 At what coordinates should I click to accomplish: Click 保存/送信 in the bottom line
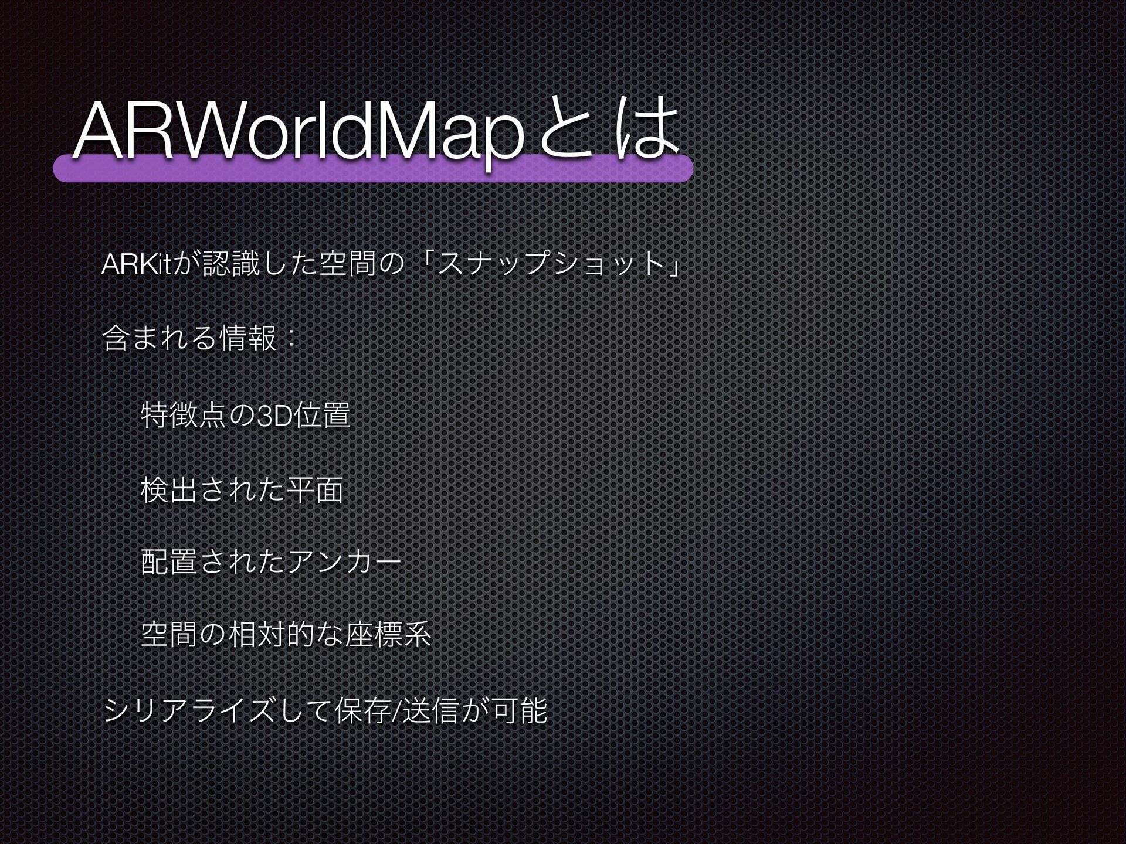[x=396, y=711]
